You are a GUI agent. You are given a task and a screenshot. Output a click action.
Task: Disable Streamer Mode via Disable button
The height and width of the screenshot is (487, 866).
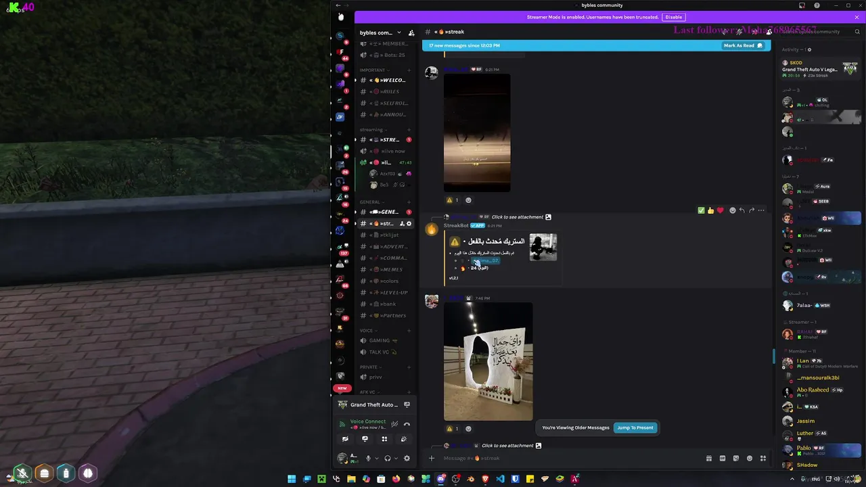673,17
